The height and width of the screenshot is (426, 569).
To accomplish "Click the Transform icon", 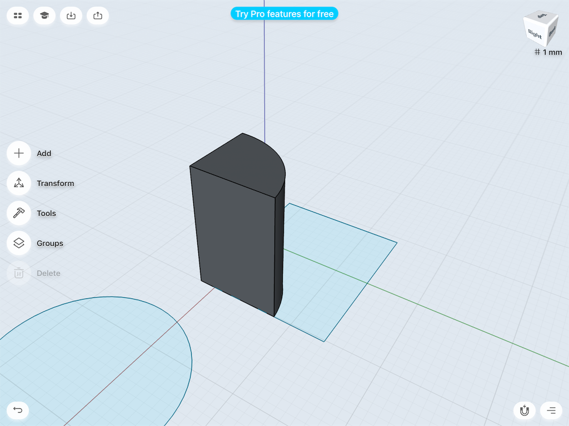I will [19, 183].
